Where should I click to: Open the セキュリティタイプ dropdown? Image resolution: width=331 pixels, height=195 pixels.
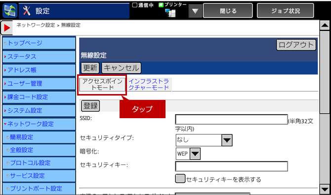point(204,140)
